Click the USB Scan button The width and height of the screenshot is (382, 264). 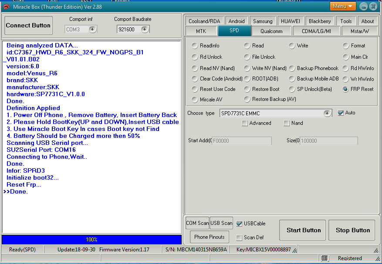click(221, 223)
